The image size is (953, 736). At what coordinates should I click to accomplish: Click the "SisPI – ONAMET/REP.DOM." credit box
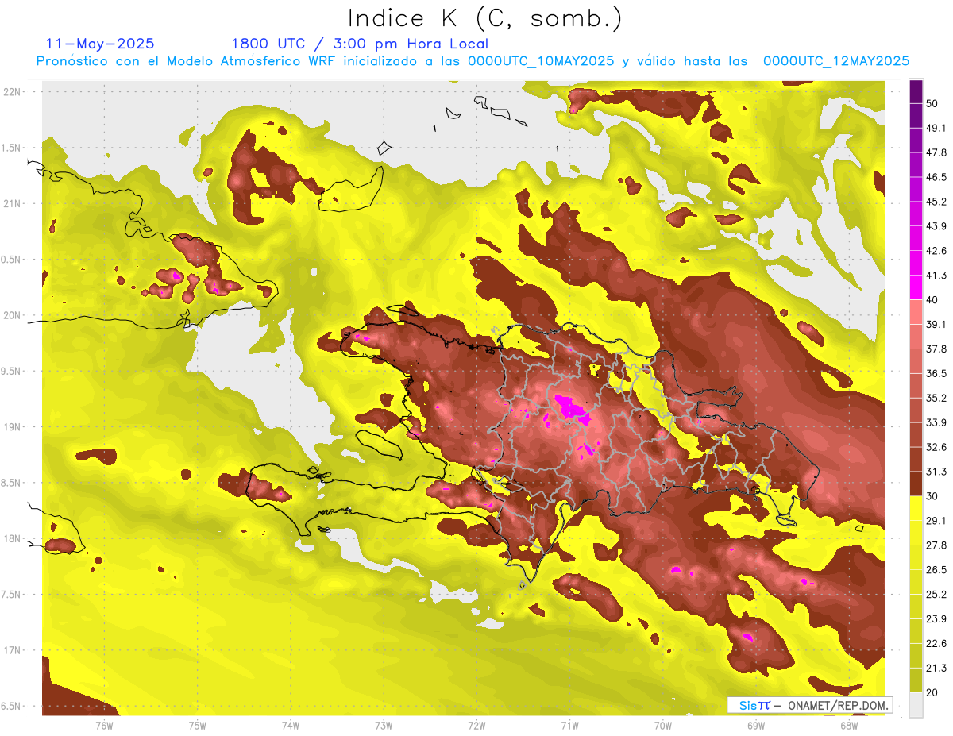tap(810, 705)
